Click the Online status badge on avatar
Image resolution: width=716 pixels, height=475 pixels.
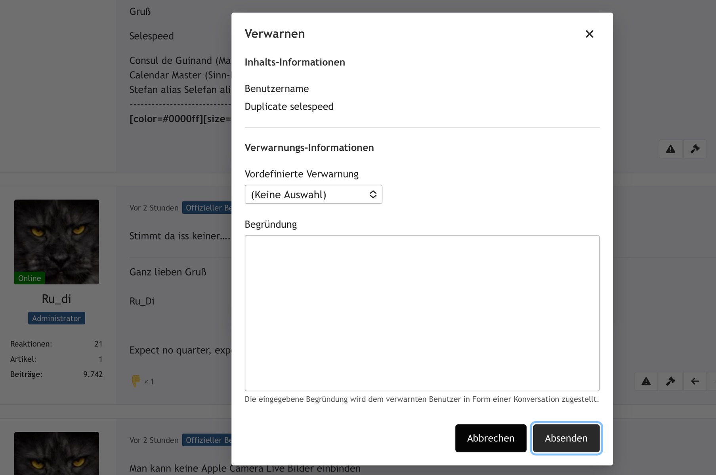[30, 278]
